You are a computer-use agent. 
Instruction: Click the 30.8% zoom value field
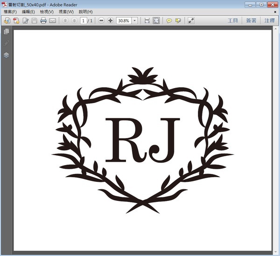(x=124, y=21)
